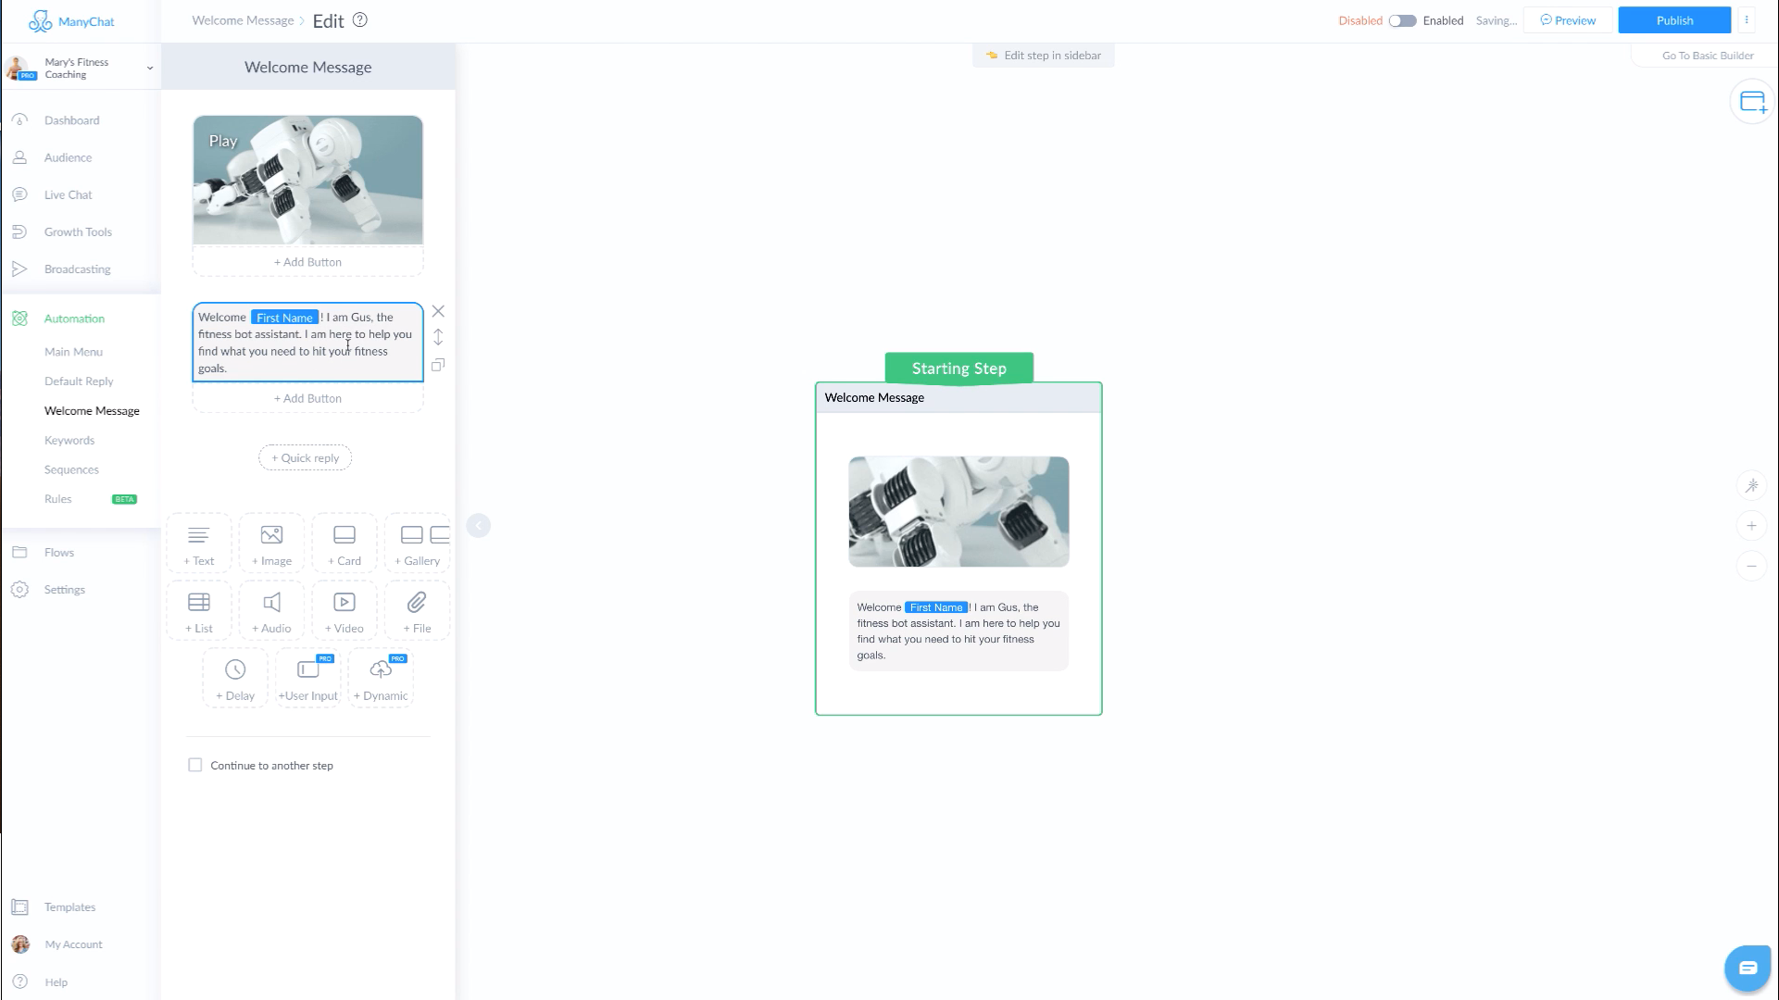
Task: Go to Growth Tools in sidebar
Action: pos(78,231)
